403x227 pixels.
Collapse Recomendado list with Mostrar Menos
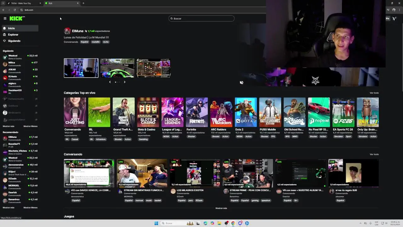(x=31, y=208)
